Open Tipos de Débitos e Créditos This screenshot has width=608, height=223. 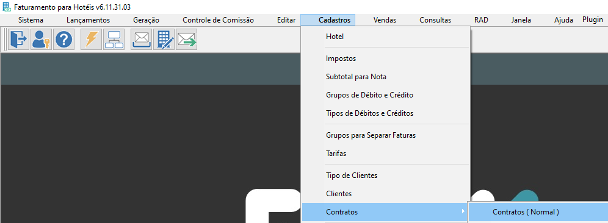click(385, 113)
